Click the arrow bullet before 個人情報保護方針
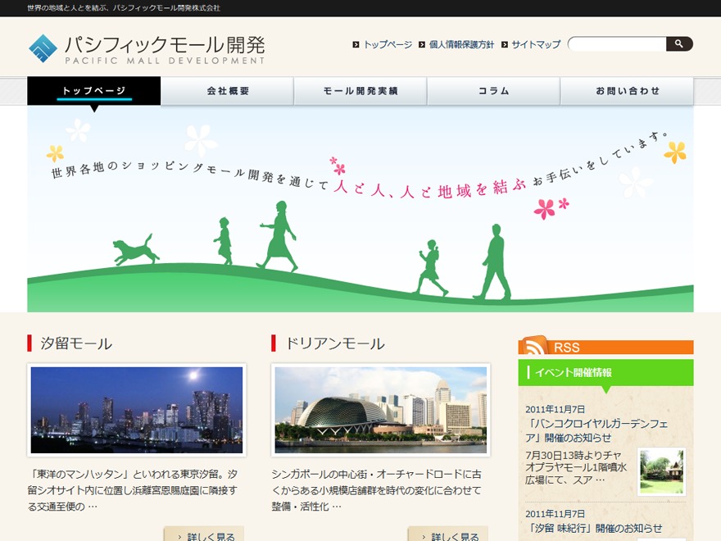721x541 pixels. (422, 44)
